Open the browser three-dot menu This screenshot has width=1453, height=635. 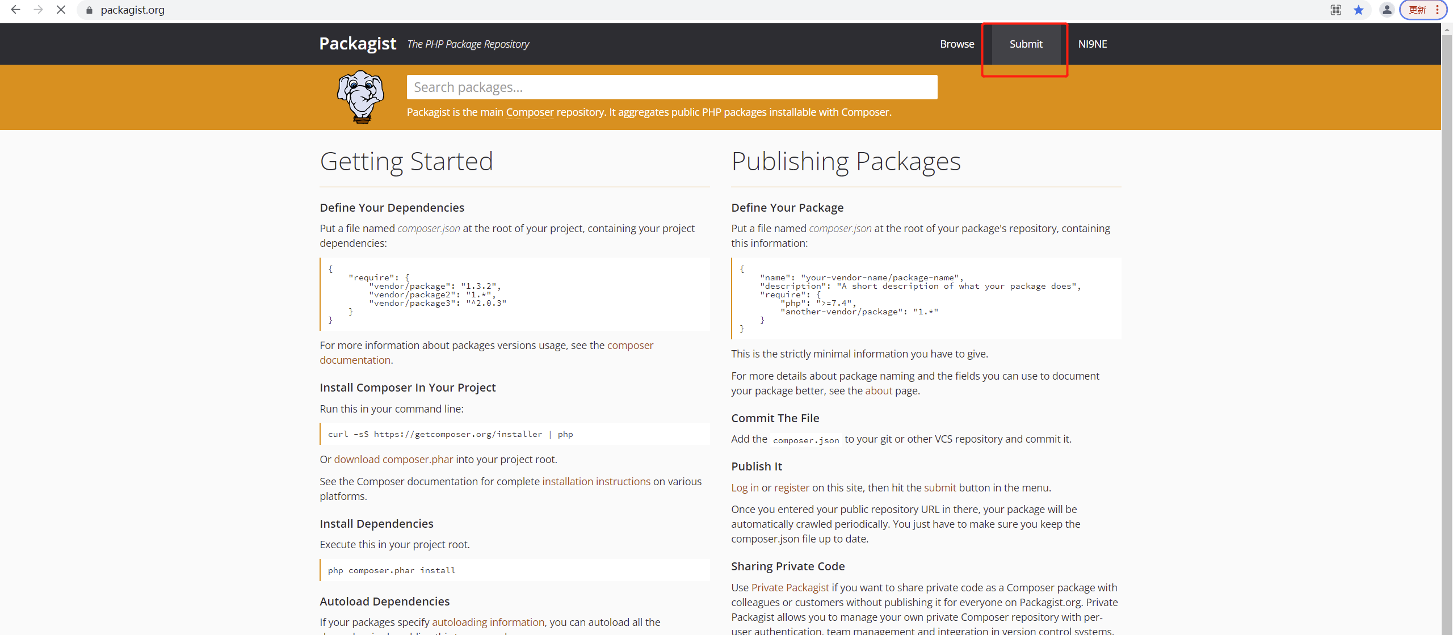click(x=1437, y=10)
